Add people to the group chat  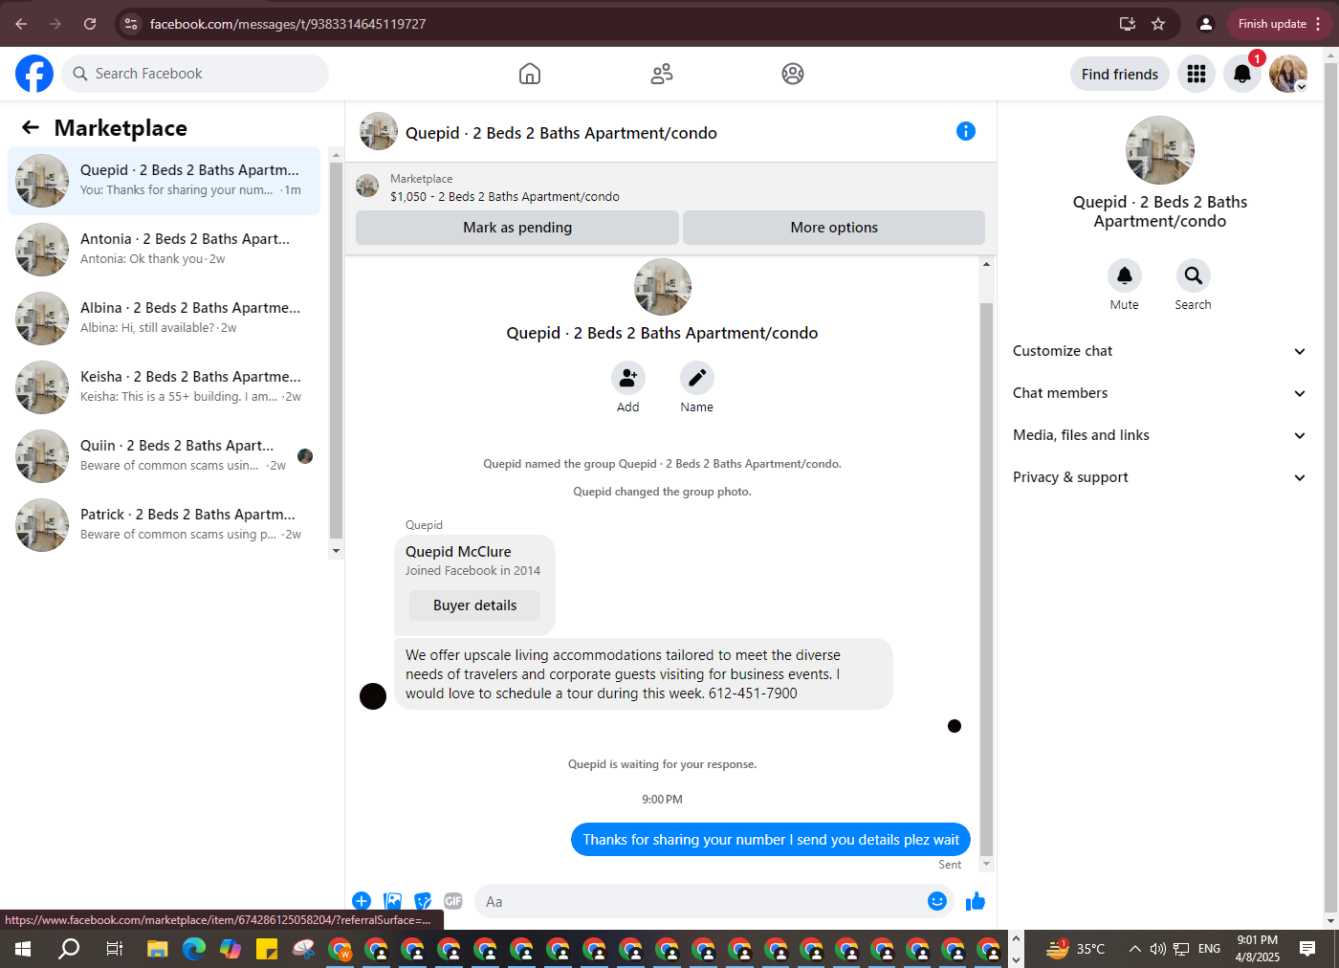(628, 378)
